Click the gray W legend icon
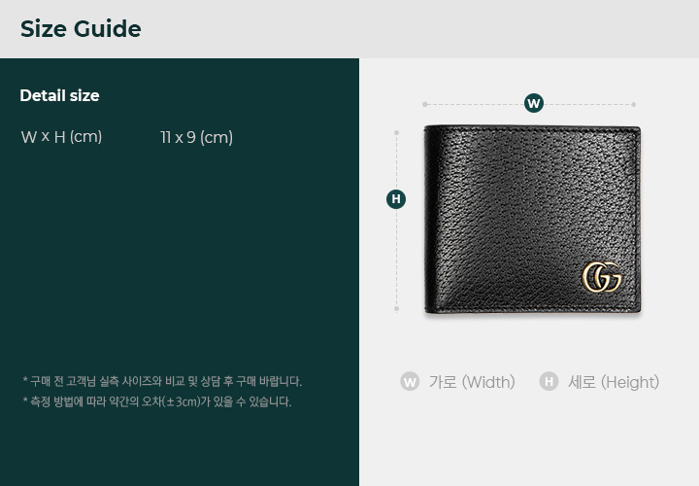 410,382
